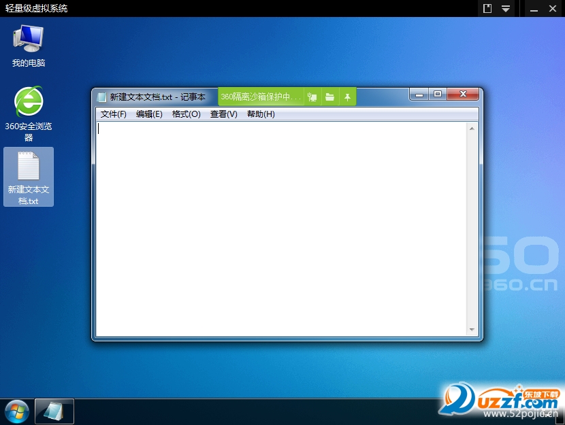This screenshot has width=565, height=425.
Task: Open the 格式(O) menu
Action: pos(186,114)
